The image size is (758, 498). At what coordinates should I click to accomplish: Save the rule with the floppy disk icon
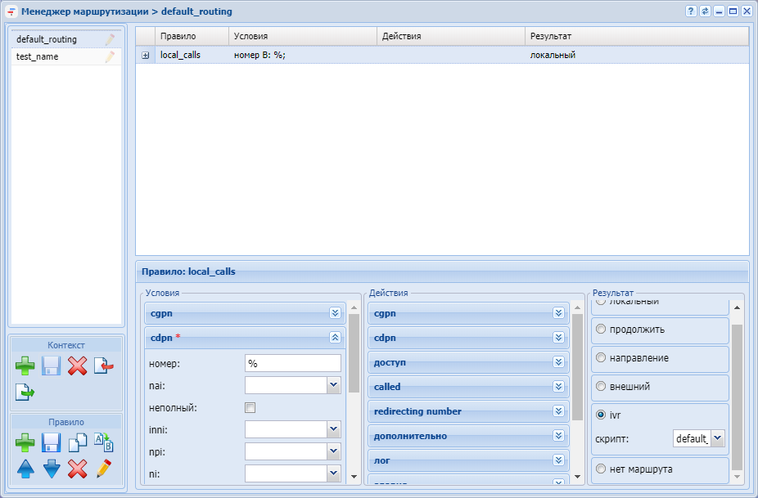coord(52,443)
